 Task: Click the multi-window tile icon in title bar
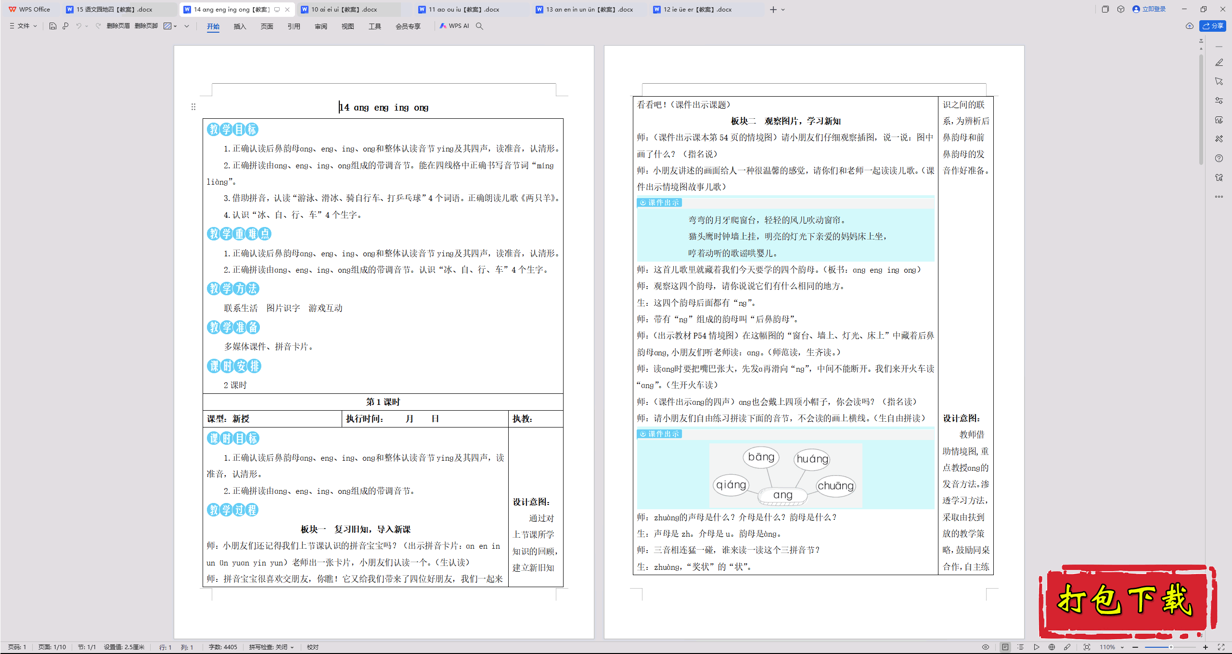pyautogui.click(x=1105, y=9)
